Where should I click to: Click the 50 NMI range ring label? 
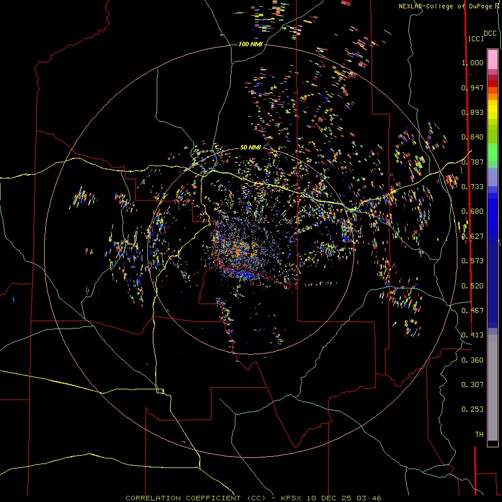point(250,147)
